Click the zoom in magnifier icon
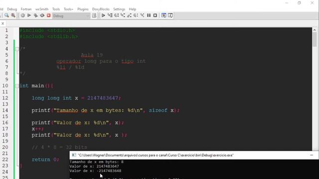Screen dimensions: 319x179 click(6, 15)
